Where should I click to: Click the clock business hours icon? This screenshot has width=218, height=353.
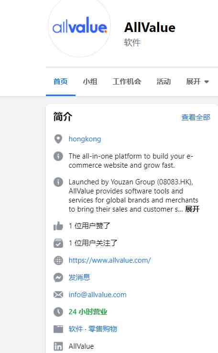pyautogui.click(x=58, y=312)
